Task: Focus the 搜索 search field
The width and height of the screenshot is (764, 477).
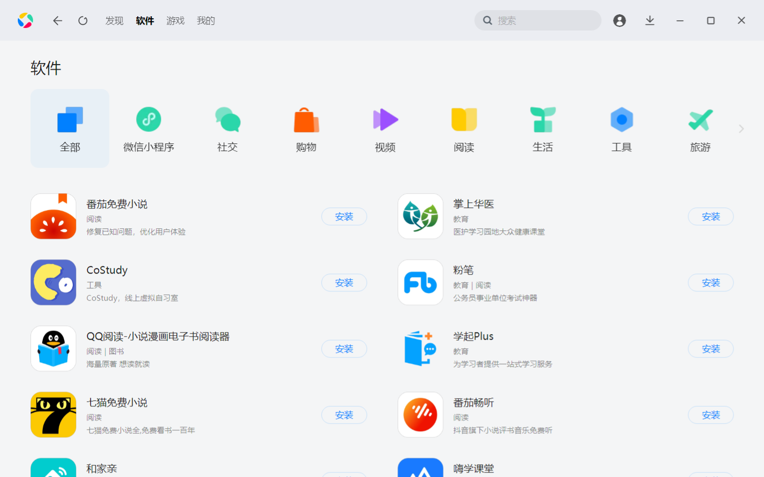Action: [x=538, y=20]
